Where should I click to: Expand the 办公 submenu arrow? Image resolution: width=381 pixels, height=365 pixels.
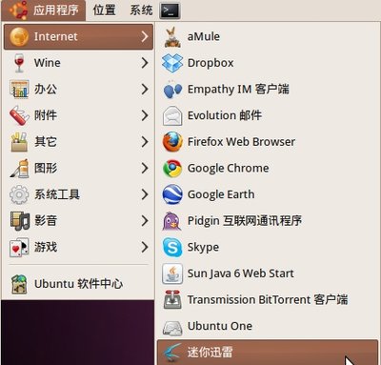[145, 90]
